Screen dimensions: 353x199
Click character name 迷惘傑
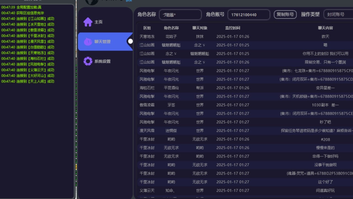(171, 130)
